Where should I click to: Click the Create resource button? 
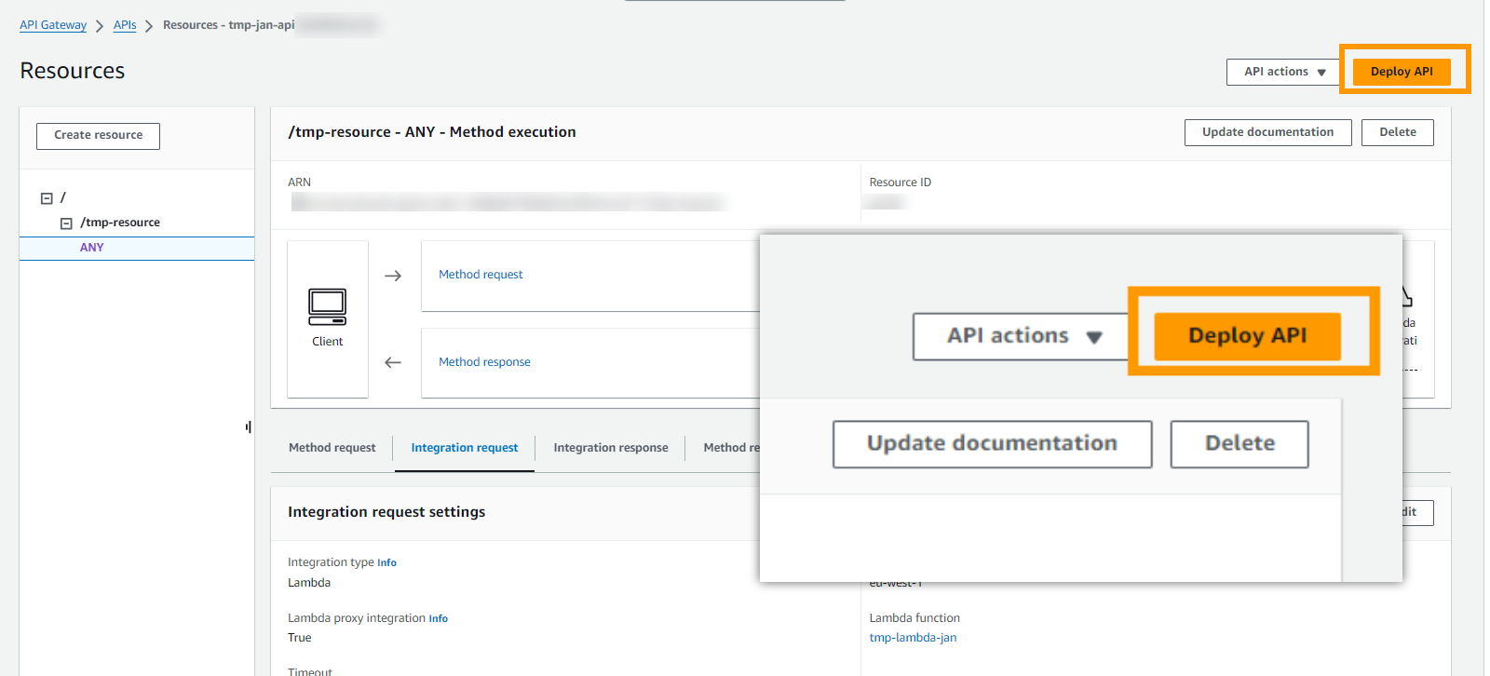[x=98, y=136]
